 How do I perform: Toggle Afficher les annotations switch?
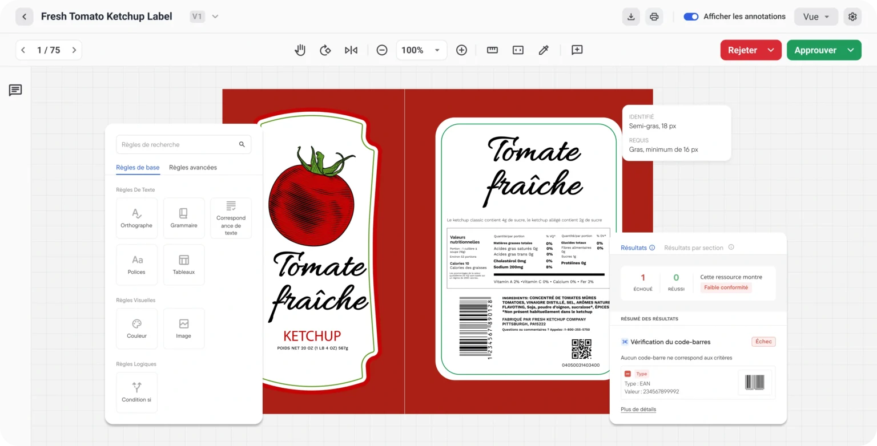coord(691,17)
